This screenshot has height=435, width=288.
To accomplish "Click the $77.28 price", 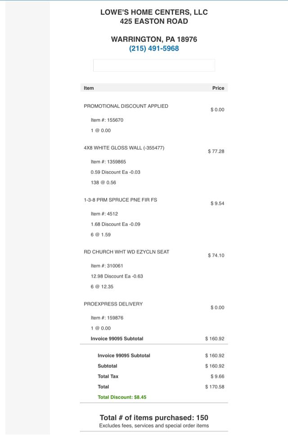I will [x=216, y=151].
